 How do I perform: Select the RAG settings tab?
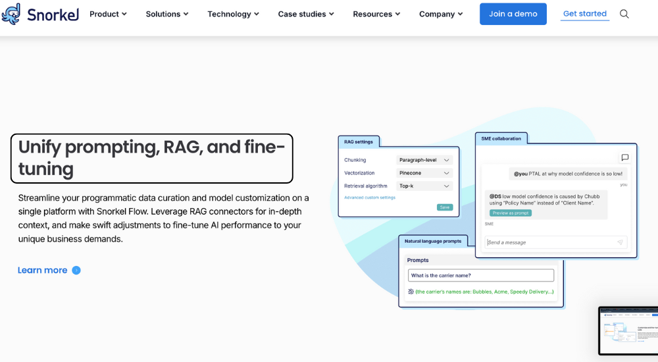(x=359, y=142)
